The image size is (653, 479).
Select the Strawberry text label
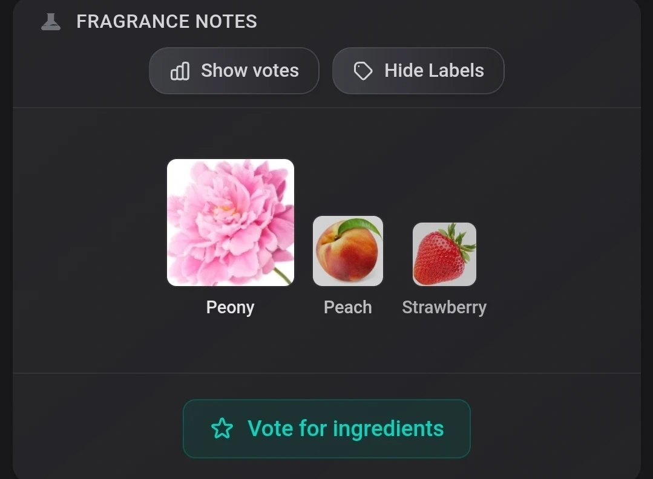click(x=444, y=308)
